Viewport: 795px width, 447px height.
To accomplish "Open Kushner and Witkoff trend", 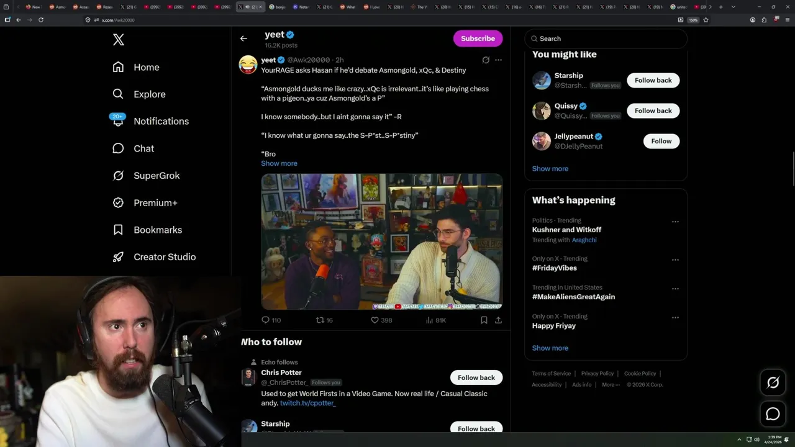I will [566, 230].
